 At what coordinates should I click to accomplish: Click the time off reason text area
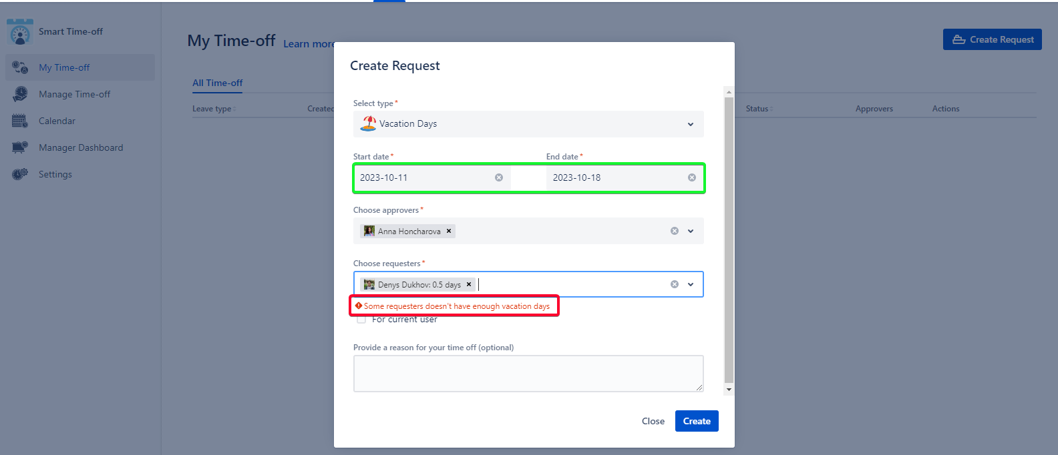coord(528,373)
